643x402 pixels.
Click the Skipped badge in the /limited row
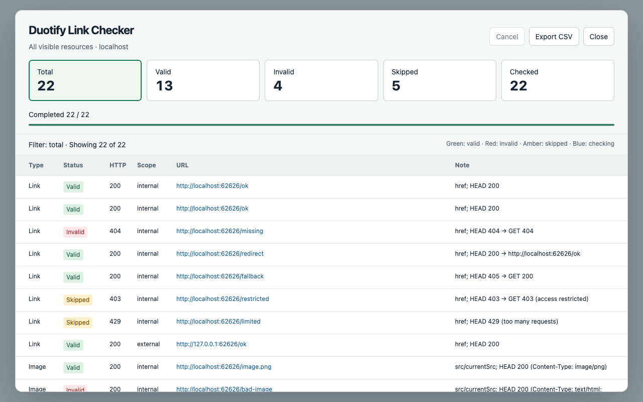pos(78,322)
